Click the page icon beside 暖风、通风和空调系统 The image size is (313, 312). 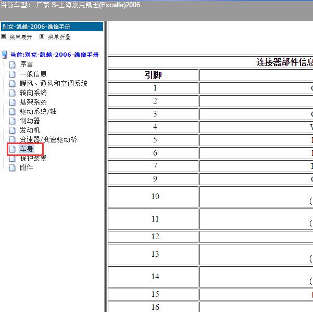[12, 83]
